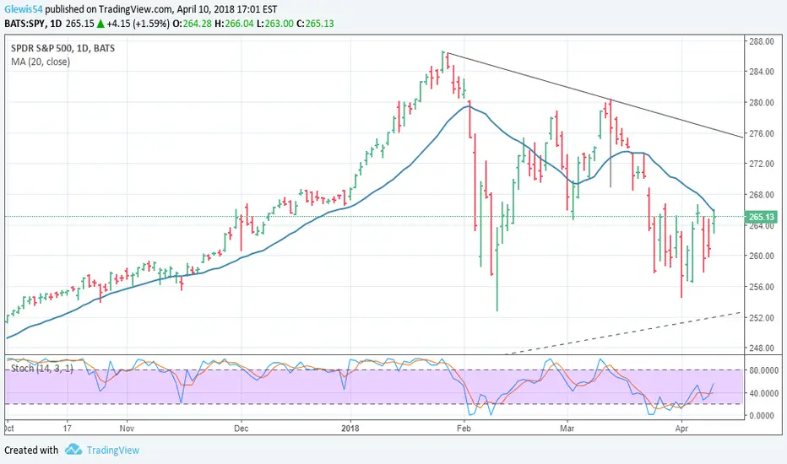This screenshot has height=464, width=787.
Task: Click the 17 date label on time axis
Action: tap(68, 429)
